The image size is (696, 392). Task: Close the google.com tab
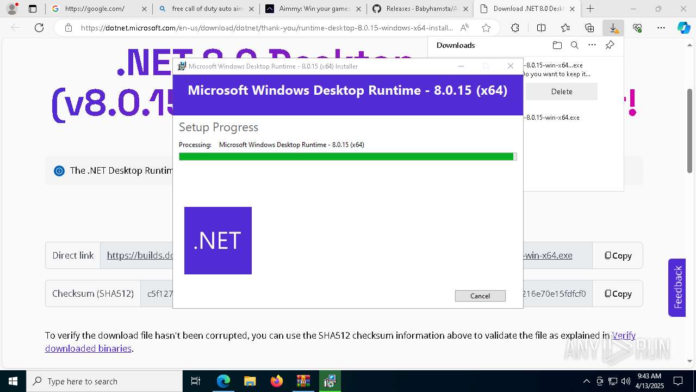coord(144,9)
